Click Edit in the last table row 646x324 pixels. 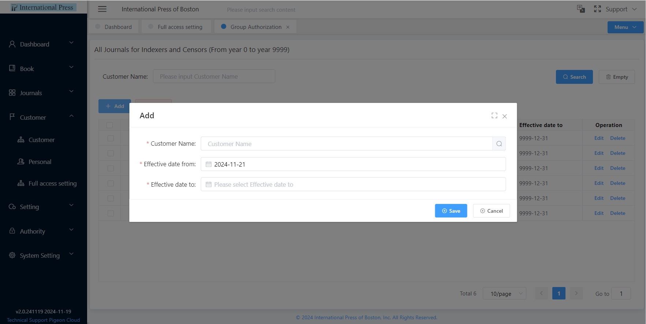[599, 213]
